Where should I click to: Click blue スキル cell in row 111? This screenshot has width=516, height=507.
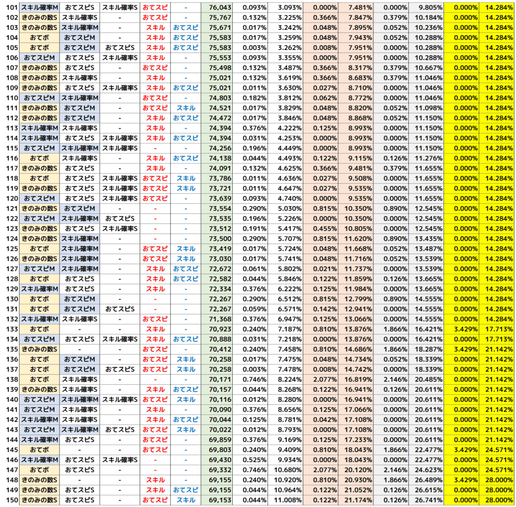(x=185, y=108)
